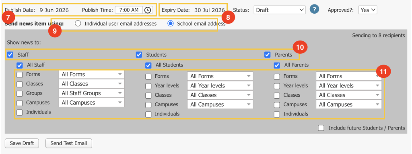Check Campuses checkbox under Students
This screenshot has height=154, width=412.
(x=148, y=105)
